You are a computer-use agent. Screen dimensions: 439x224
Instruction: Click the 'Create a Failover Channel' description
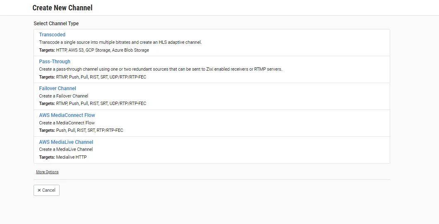click(x=64, y=96)
